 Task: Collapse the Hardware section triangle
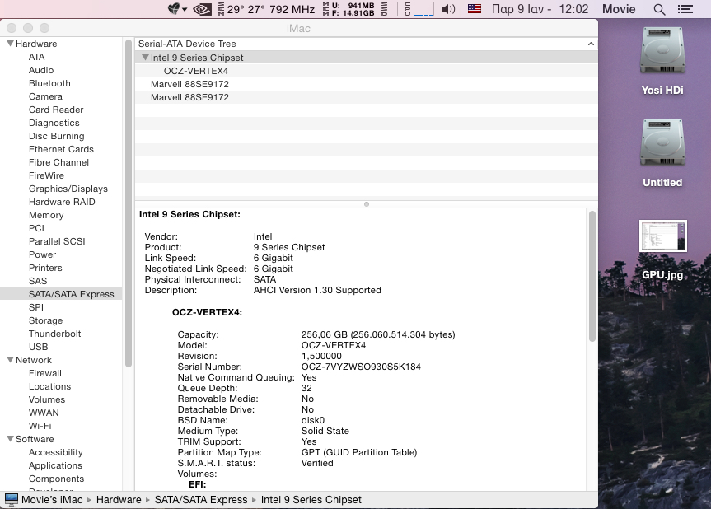pyautogui.click(x=10, y=44)
